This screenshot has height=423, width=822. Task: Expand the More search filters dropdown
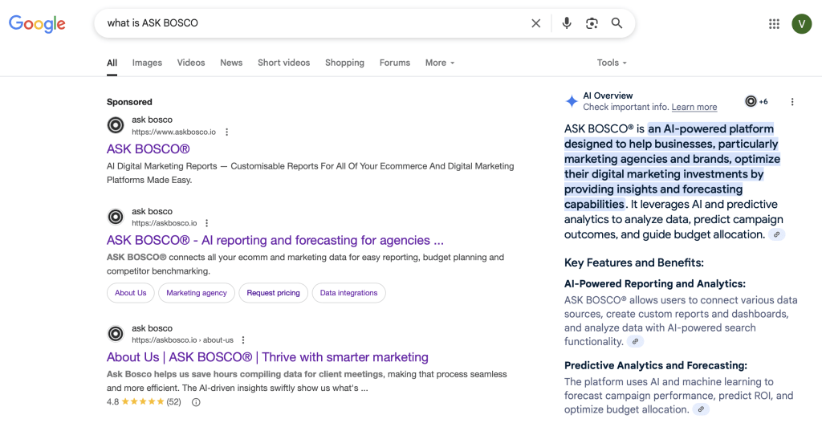(x=440, y=63)
